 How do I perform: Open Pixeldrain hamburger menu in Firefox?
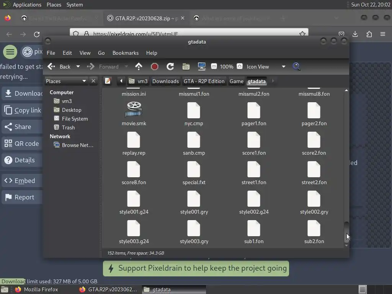(x=10, y=52)
